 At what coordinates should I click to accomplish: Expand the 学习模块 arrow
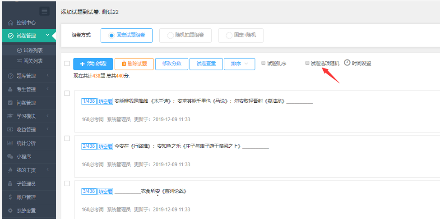pos(48,116)
